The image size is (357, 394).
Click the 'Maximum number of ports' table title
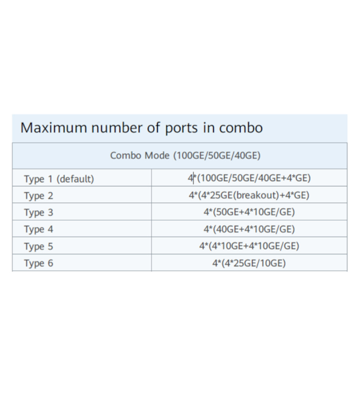click(141, 128)
